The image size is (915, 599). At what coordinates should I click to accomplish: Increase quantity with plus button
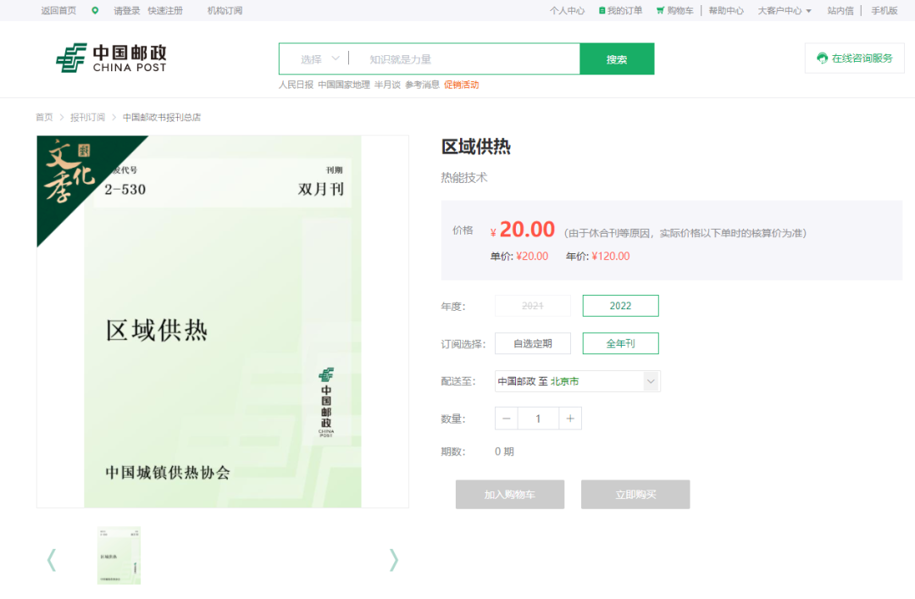pos(570,419)
